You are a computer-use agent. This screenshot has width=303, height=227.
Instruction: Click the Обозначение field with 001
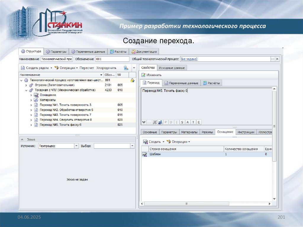112,59
